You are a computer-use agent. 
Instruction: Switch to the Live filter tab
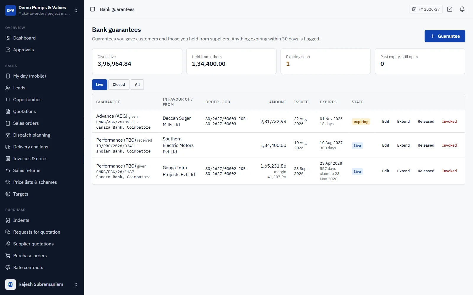99,85
